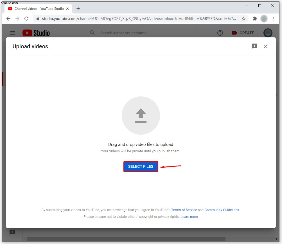Image resolution: width=282 pixels, height=244 pixels.
Task: Send feedback using the dialog header icon
Action: click(x=254, y=46)
